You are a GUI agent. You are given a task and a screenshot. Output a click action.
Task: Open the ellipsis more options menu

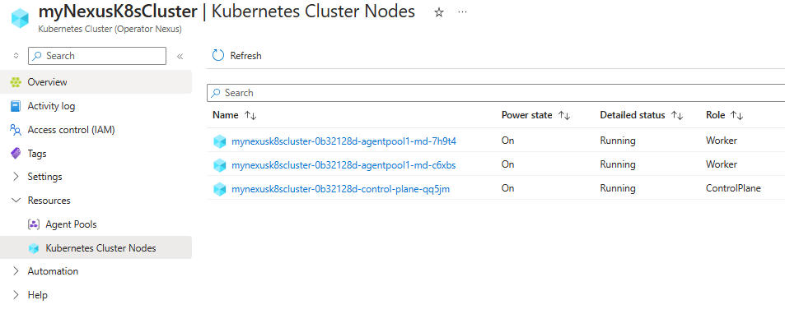point(463,12)
